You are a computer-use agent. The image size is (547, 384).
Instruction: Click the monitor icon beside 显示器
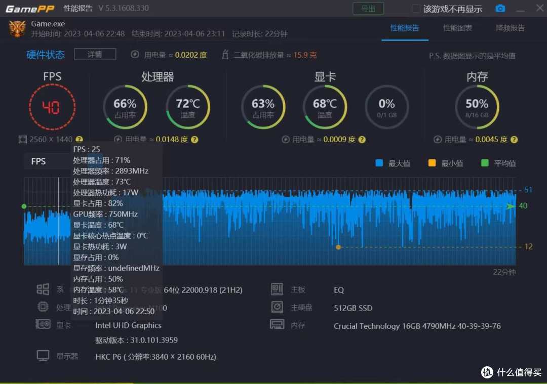coord(43,356)
